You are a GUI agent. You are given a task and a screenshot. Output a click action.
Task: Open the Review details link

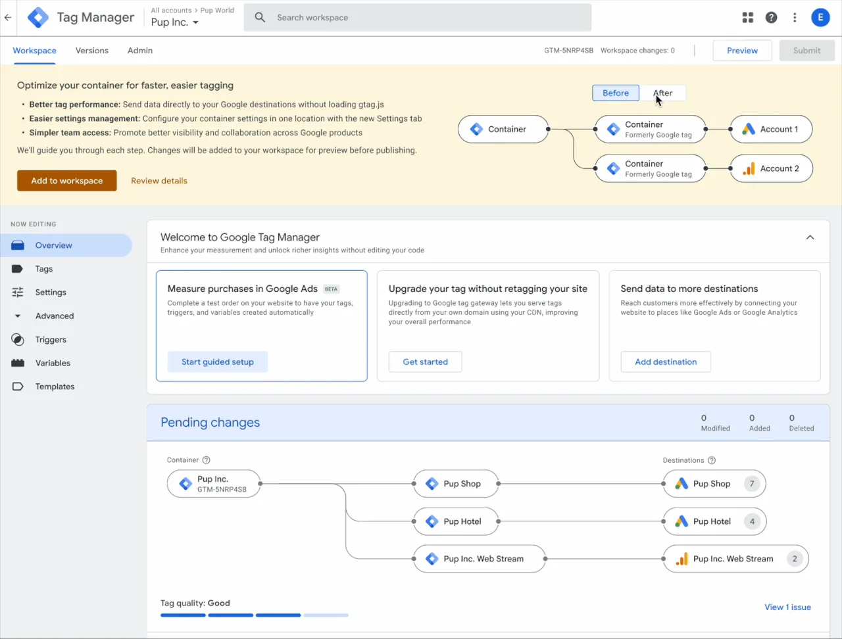[x=159, y=181]
